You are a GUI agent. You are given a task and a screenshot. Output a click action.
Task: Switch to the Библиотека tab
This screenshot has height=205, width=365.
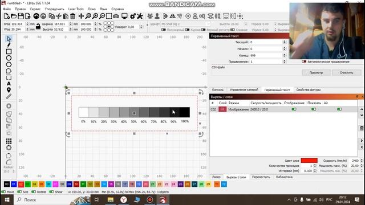284,177
